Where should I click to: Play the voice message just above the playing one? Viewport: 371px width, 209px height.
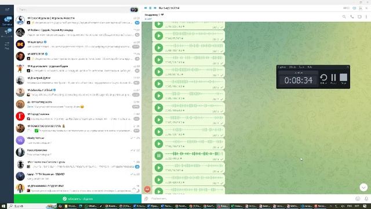[158, 143]
